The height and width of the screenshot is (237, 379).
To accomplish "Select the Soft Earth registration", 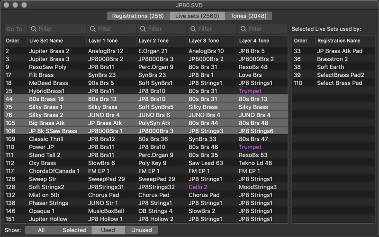I will (334, 67).
